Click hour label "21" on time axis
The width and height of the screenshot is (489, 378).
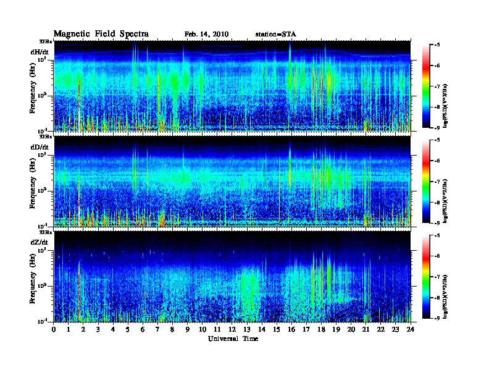pos(366,329)
